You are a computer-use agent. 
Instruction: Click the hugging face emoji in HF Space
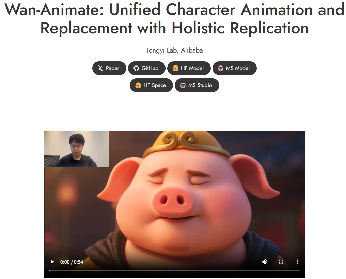coord(138,85)
